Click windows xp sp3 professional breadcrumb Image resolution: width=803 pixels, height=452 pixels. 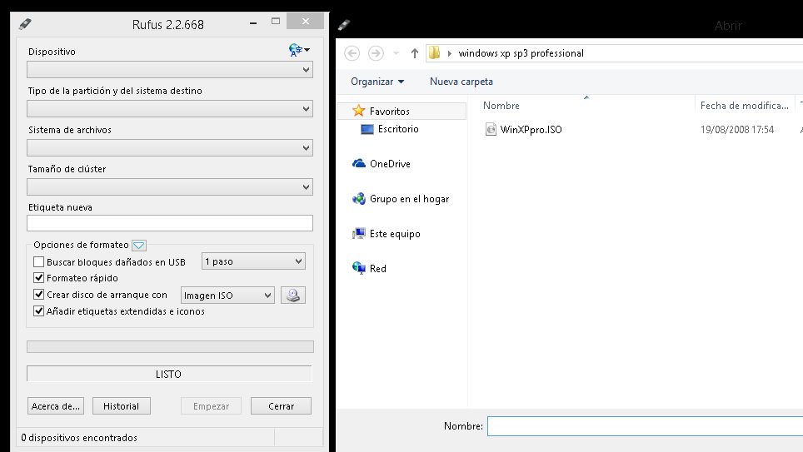coord(521,53)
